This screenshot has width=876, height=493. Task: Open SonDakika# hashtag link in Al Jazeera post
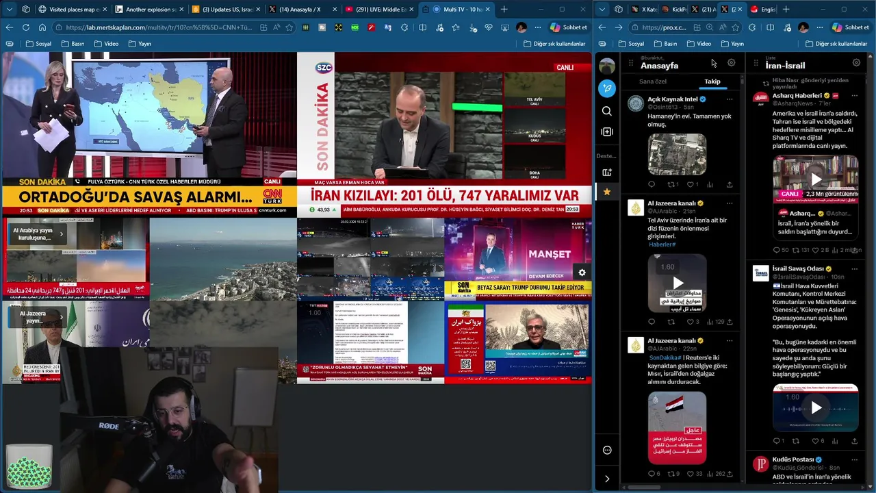(664, 357)
